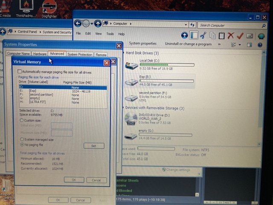The image size is (273, 205).
Task: Click Cancel in Virtual Memory dialog
Action: click(x=96, y=180)
